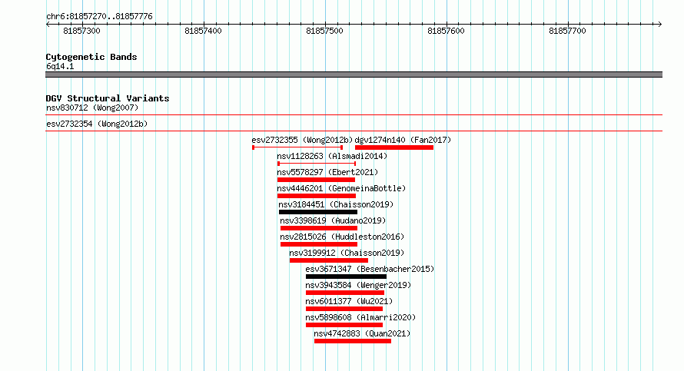The width and height of the screenshot is (684, 371).
Task: Open dgv1274n140 (Fan2017) variant label
Action: pos(403,140)
